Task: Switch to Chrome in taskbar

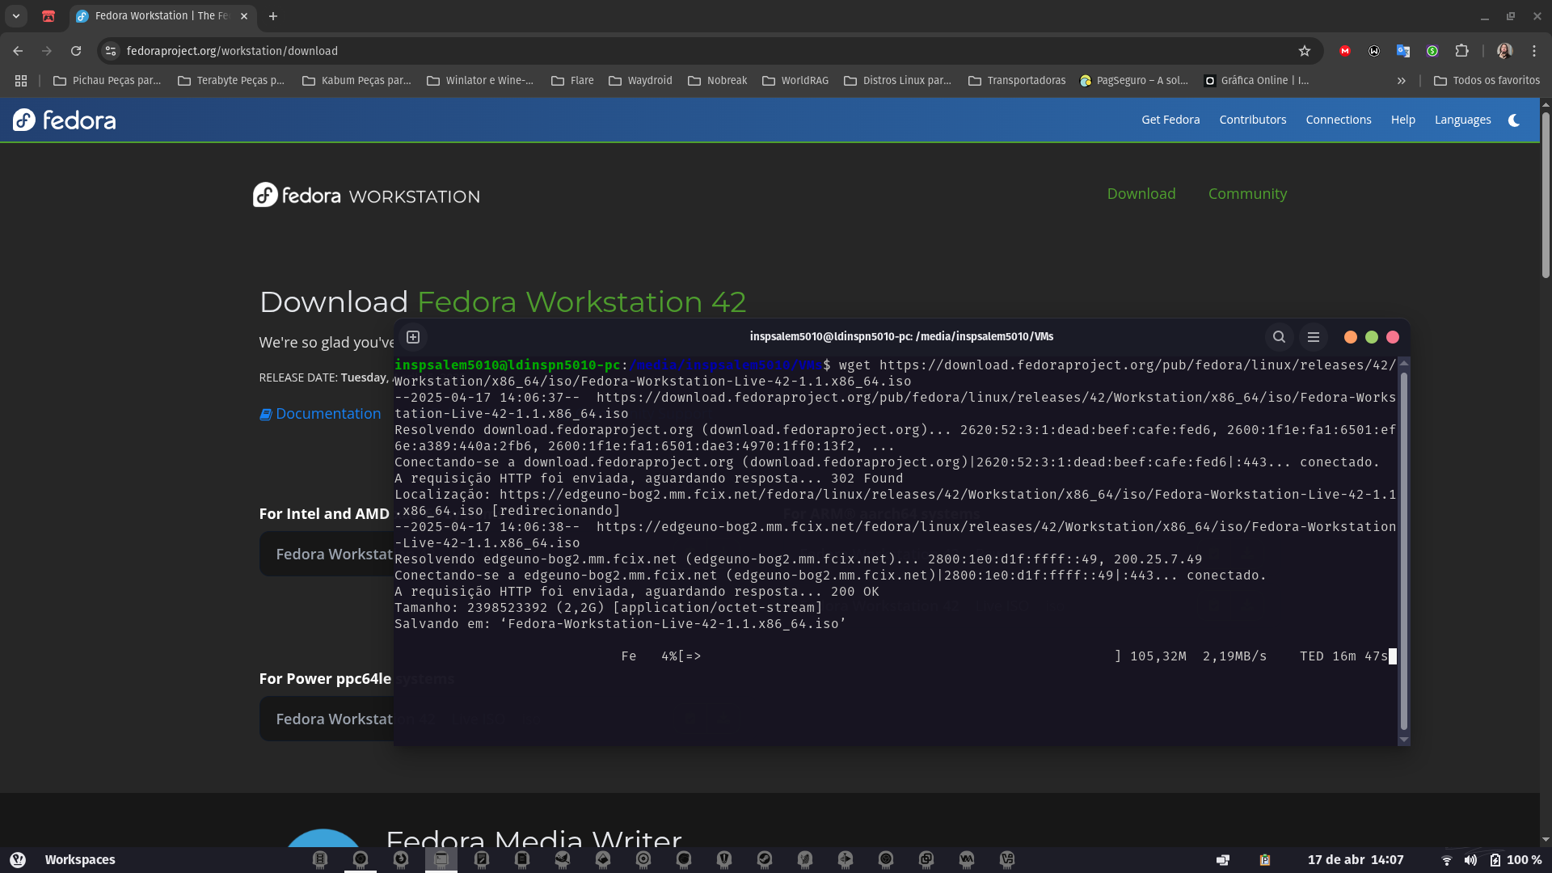Action: [361, 859]
